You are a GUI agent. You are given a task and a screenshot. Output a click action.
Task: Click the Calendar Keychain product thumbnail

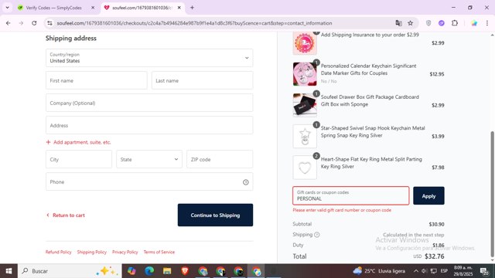(x=305, y=74)
